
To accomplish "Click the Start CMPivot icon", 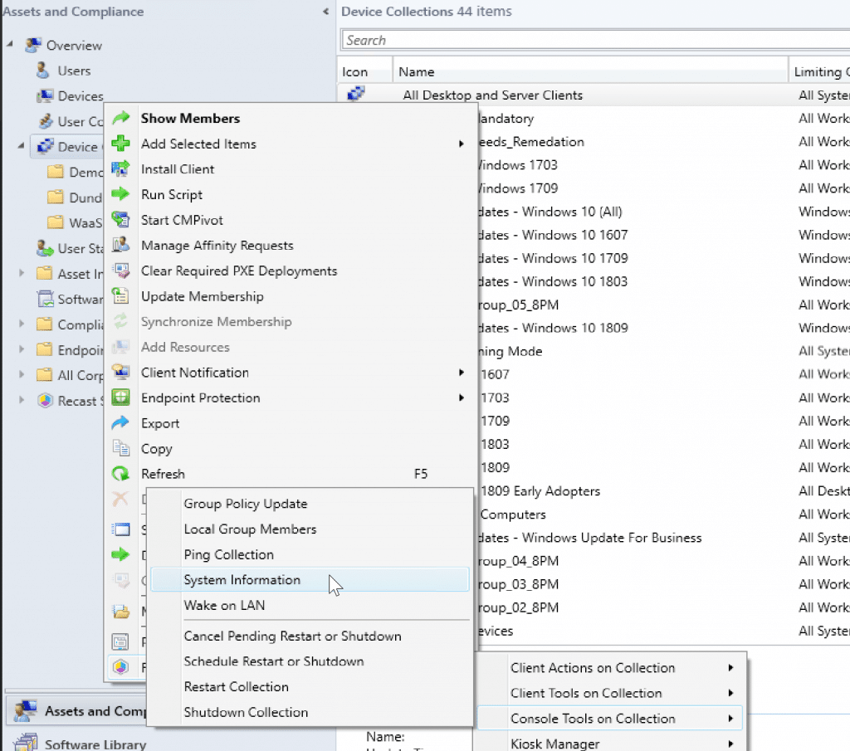I will pyautogui.click(x=121, y=220).
